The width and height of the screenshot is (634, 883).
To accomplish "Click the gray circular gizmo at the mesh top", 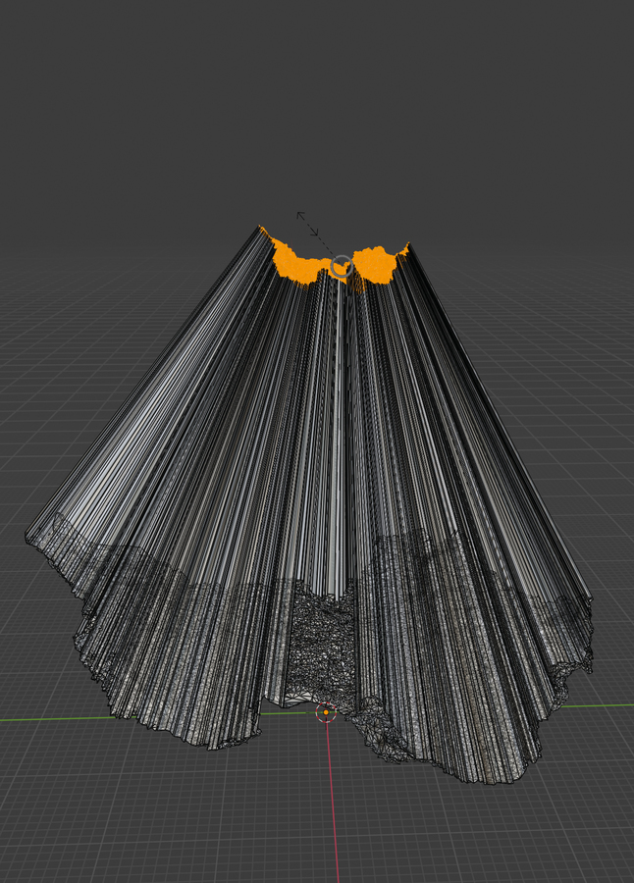I will (x=341, y=267).
